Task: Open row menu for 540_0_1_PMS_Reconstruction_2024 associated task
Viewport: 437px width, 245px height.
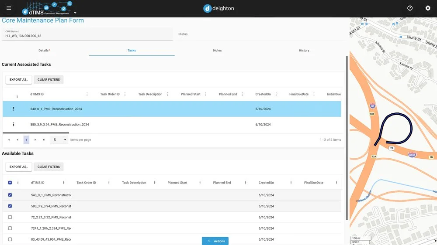Action: pyautogui.click(x=14, y=109)
